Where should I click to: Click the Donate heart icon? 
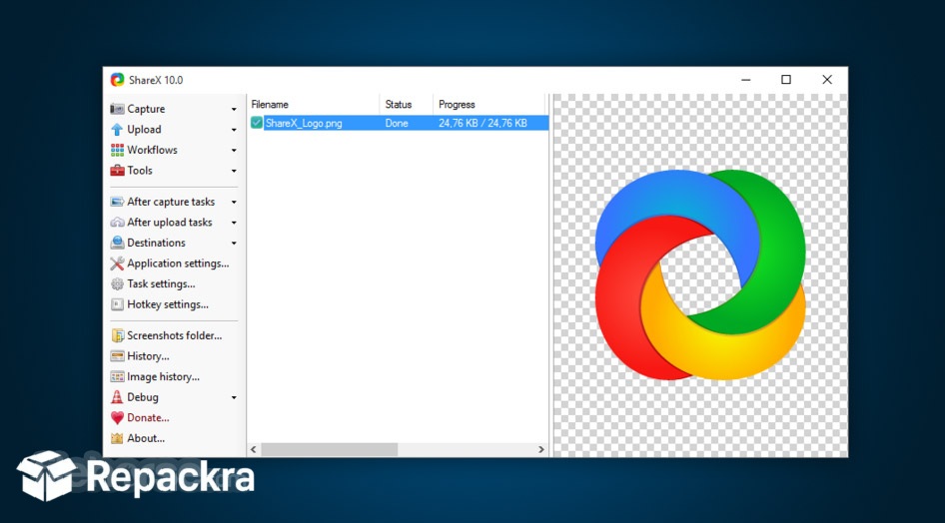pos(117,417)
